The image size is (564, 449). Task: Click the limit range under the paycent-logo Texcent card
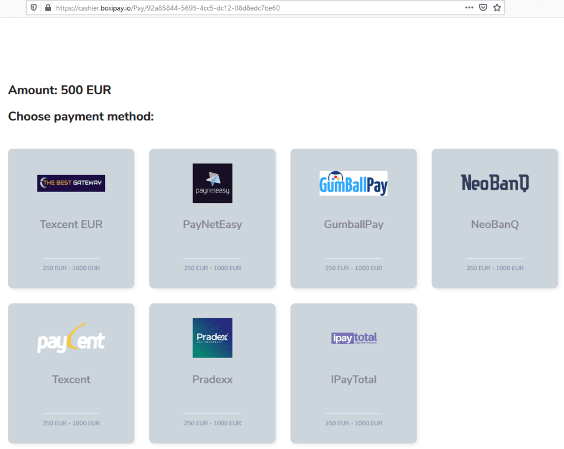[x=71, y=423]
